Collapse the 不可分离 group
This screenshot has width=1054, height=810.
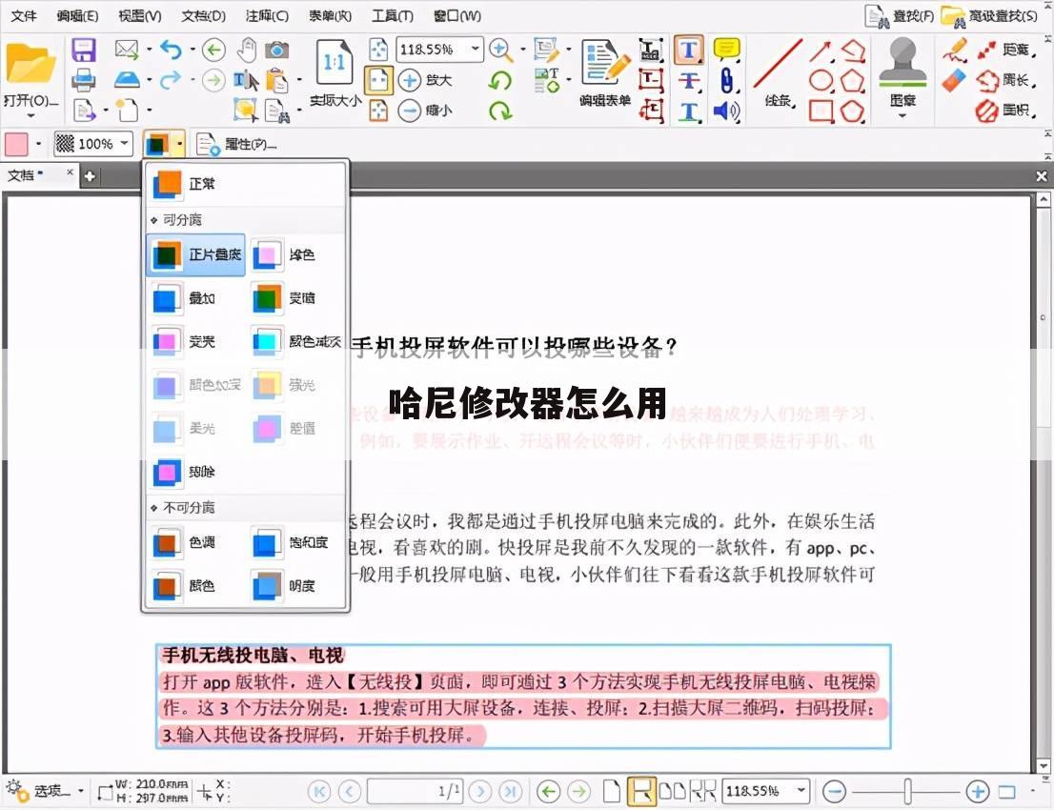154,508
